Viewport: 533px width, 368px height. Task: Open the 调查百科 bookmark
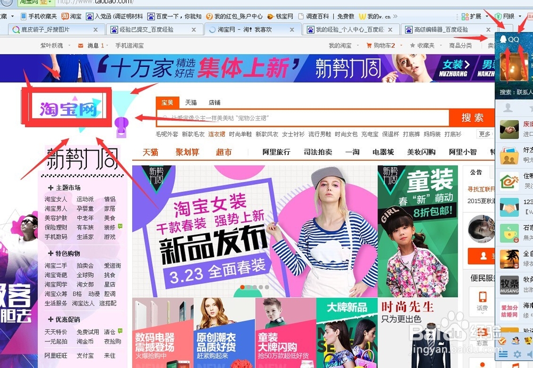(x=313, y=17)
